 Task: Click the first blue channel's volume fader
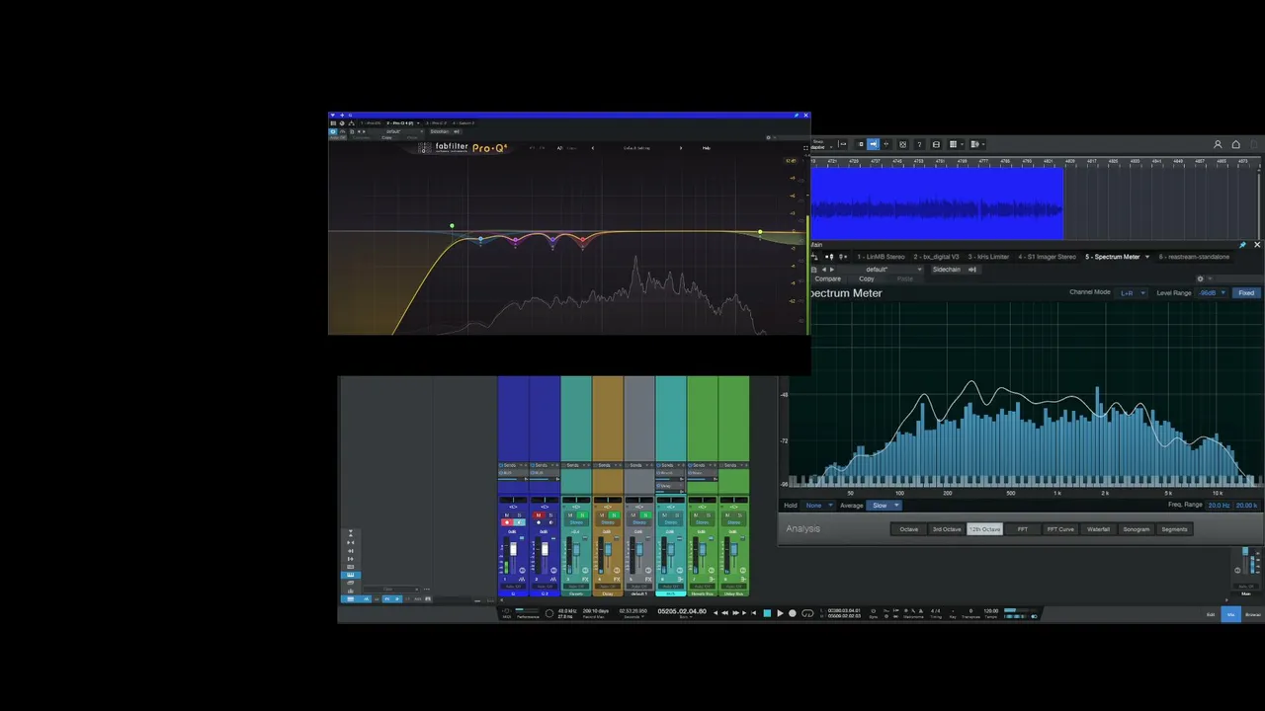click(512, 549)
